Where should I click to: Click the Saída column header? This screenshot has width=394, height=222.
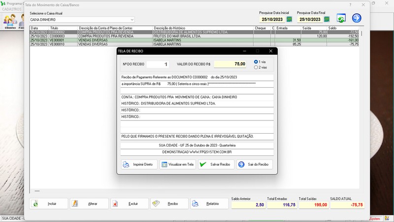(314, 28)
